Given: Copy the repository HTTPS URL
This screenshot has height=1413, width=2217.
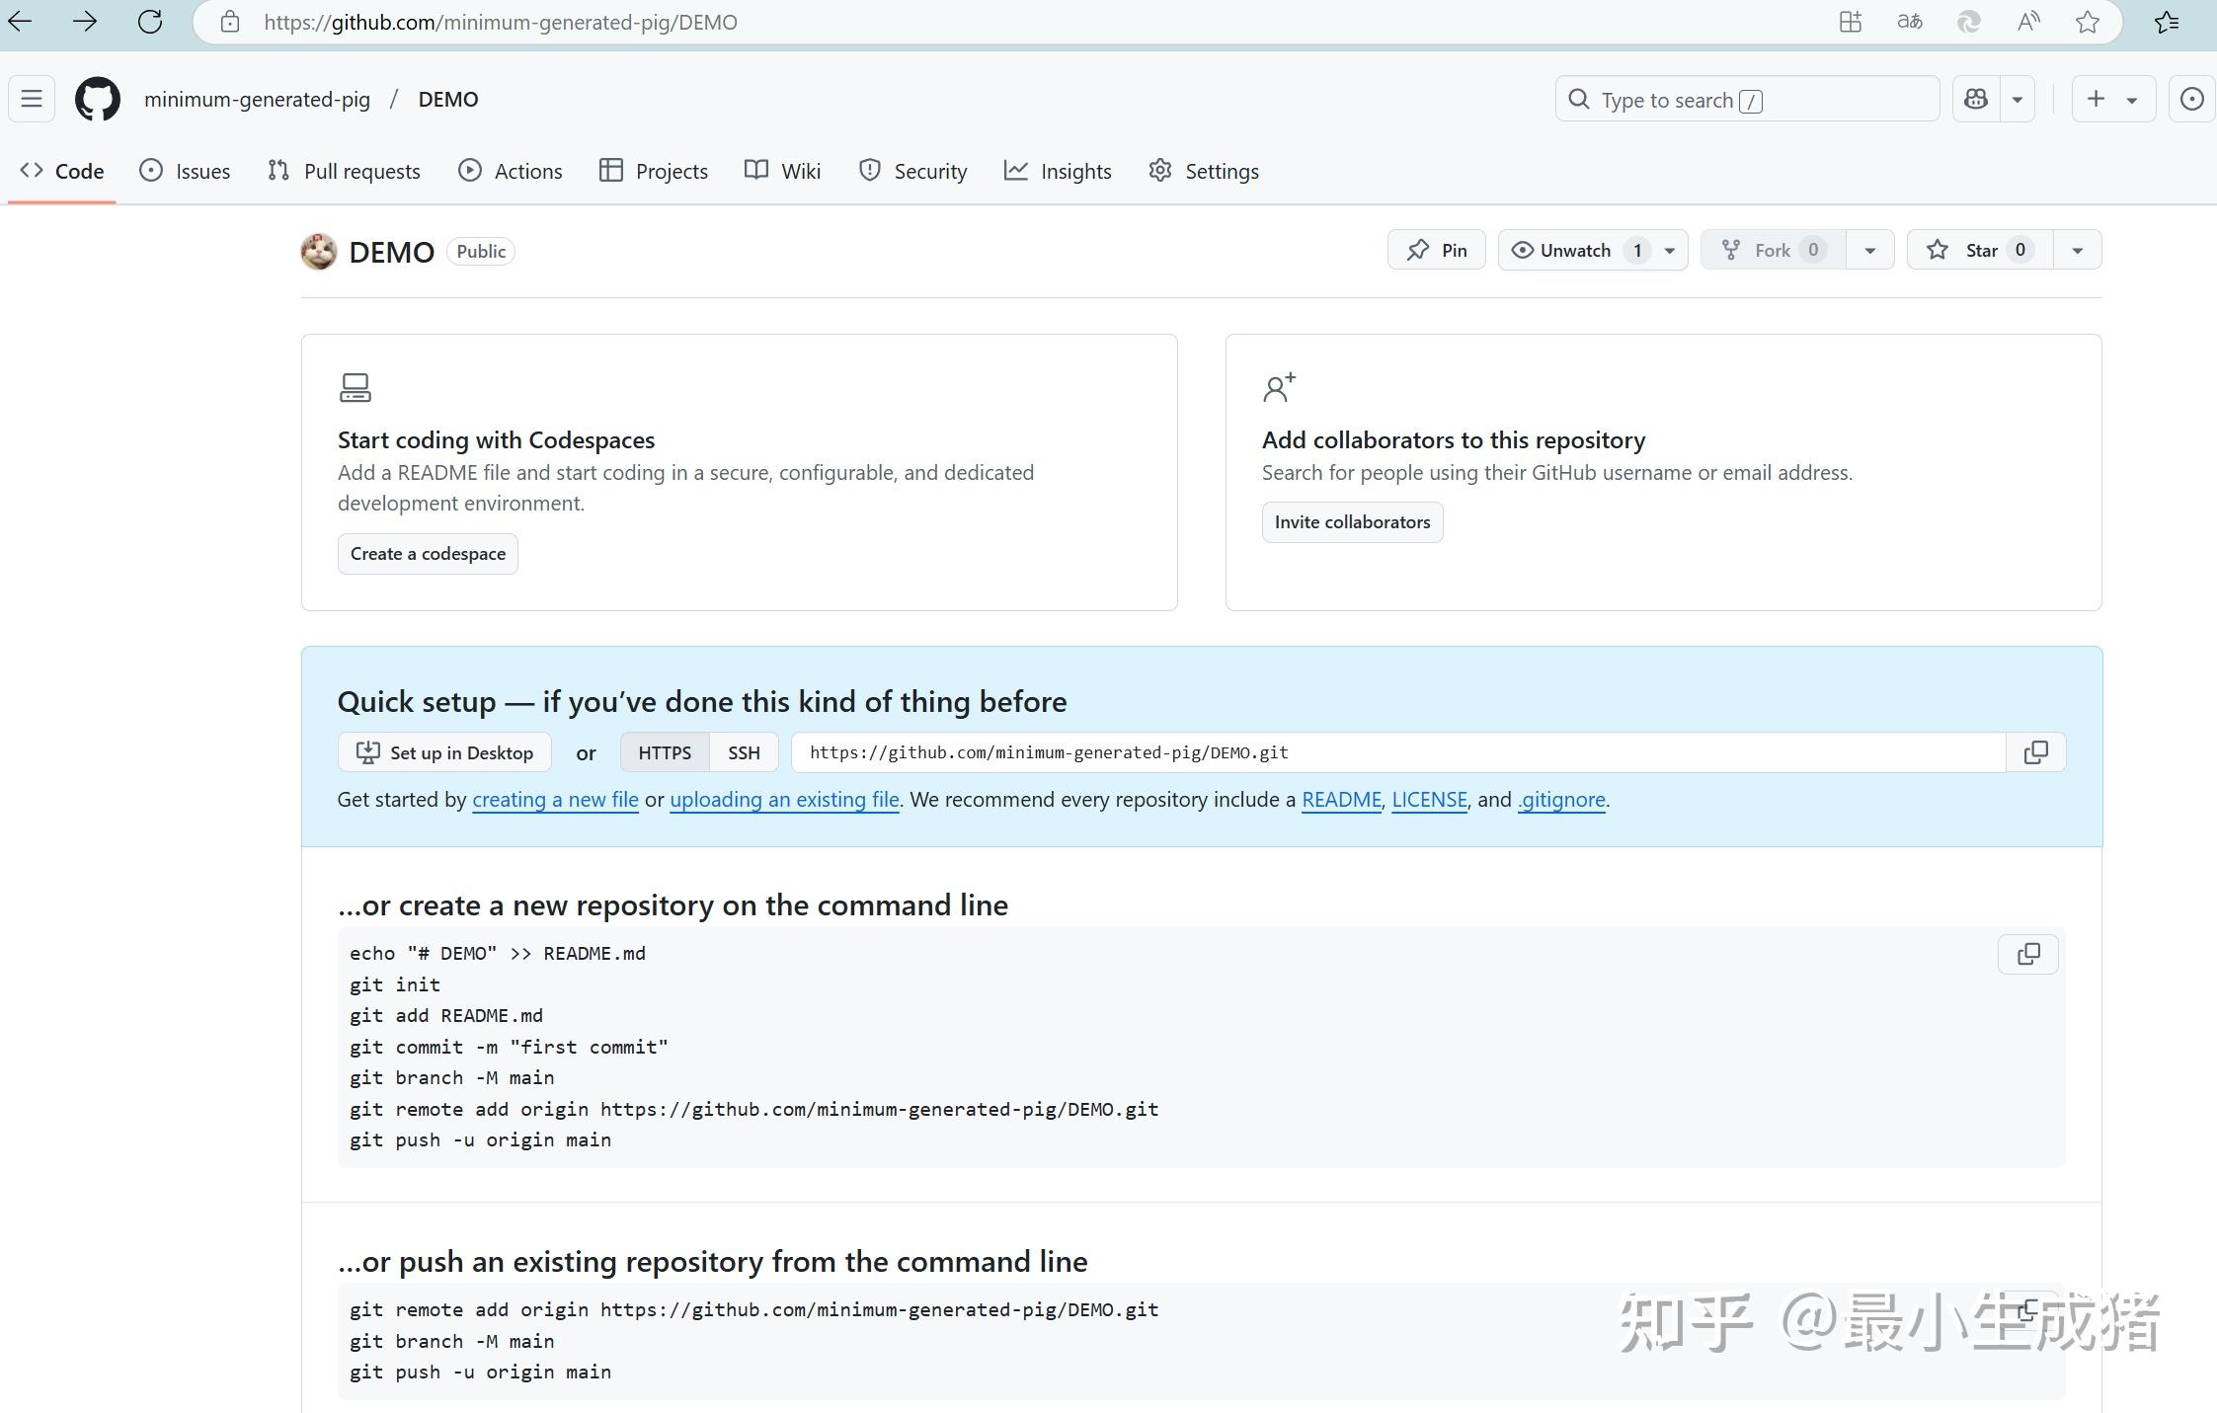Looking at the screenshot, I should tap(2036, 751).
